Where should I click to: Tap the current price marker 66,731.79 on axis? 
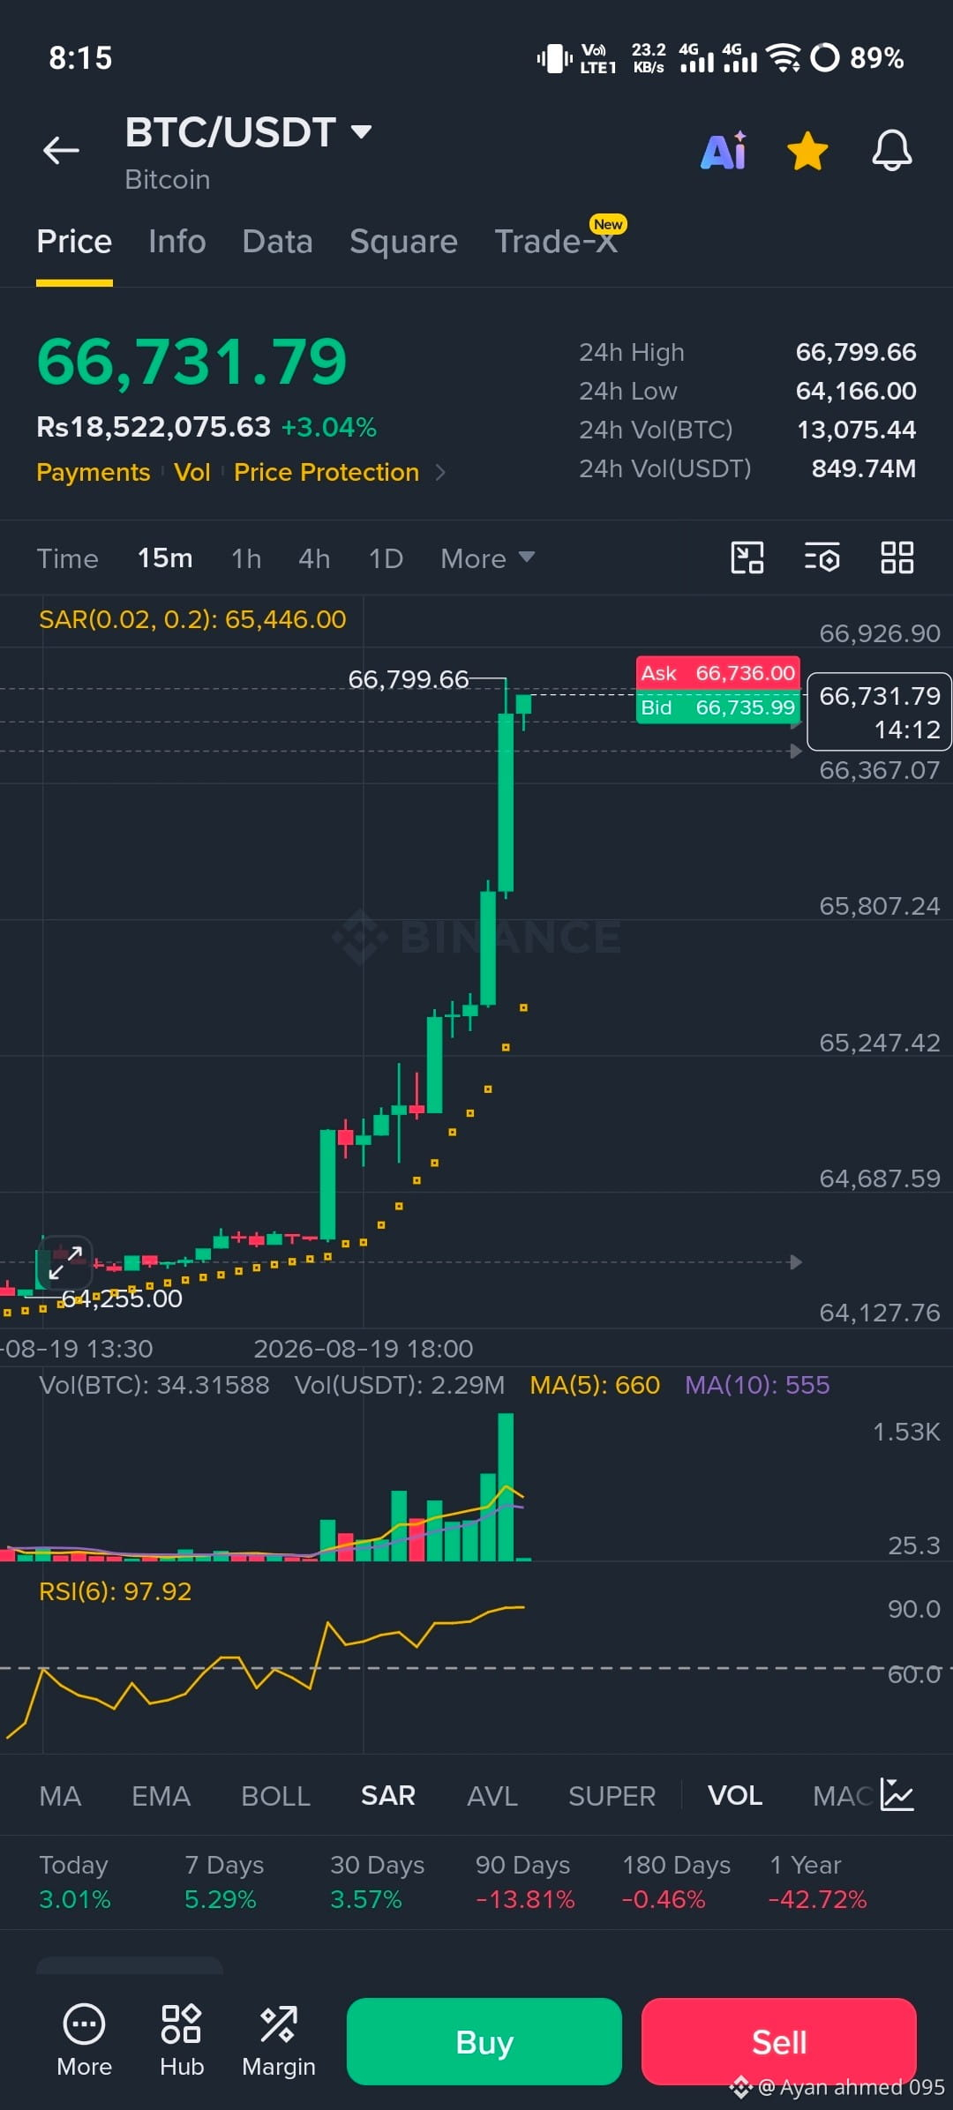click(x=879, y=713)
